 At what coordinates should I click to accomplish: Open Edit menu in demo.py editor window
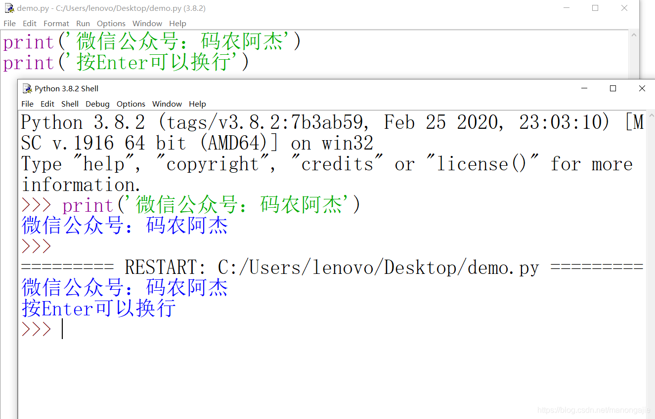30,23
